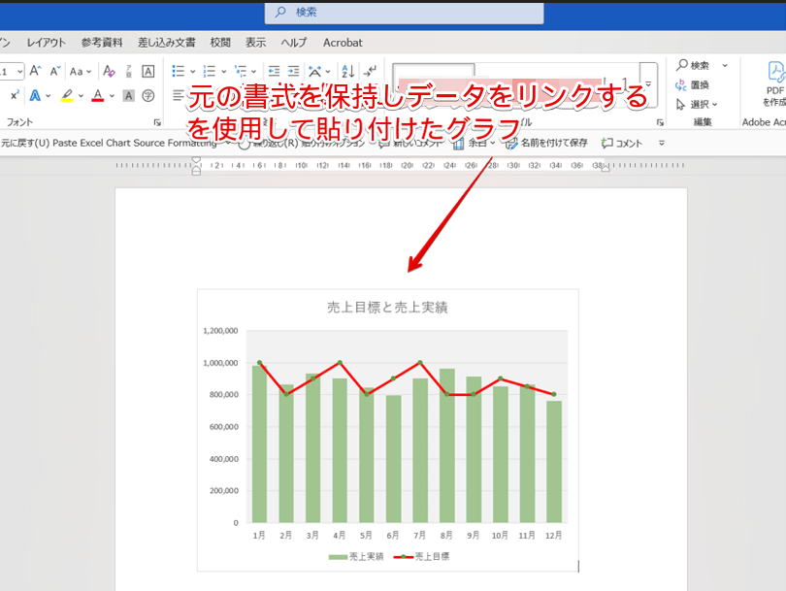Toggle text highlight with the 蛍光ペン icon
The width and height of the screenshot is (786, 591).
pos(69,93)
